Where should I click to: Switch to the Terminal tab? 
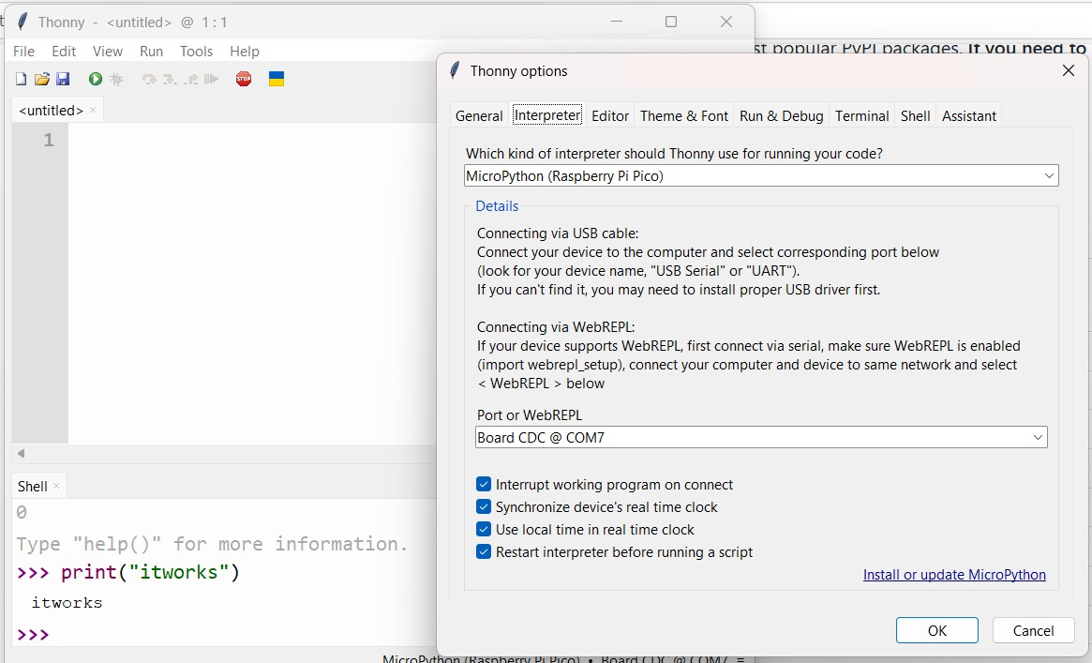(862, 116)
